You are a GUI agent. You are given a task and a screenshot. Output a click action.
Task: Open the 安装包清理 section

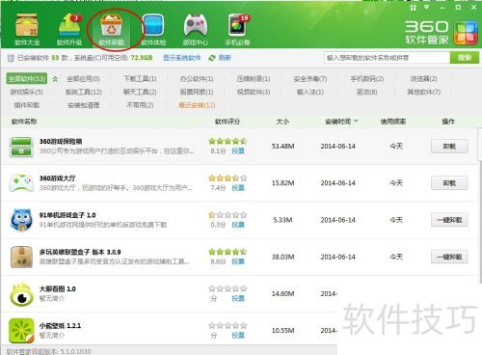(84, 105)
